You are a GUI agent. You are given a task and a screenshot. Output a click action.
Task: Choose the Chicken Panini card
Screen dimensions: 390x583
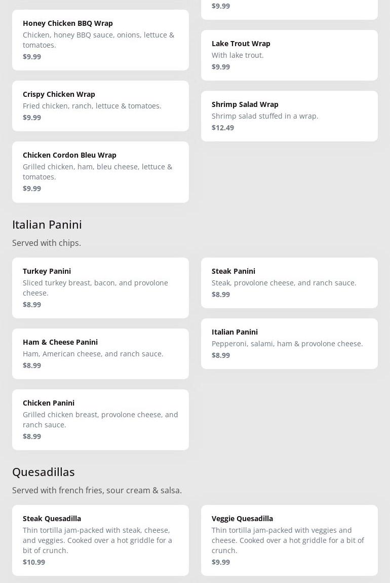coord(100,419)
